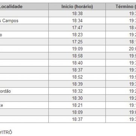
Task: Select the 18:39 start time cell
Action: 77,84
